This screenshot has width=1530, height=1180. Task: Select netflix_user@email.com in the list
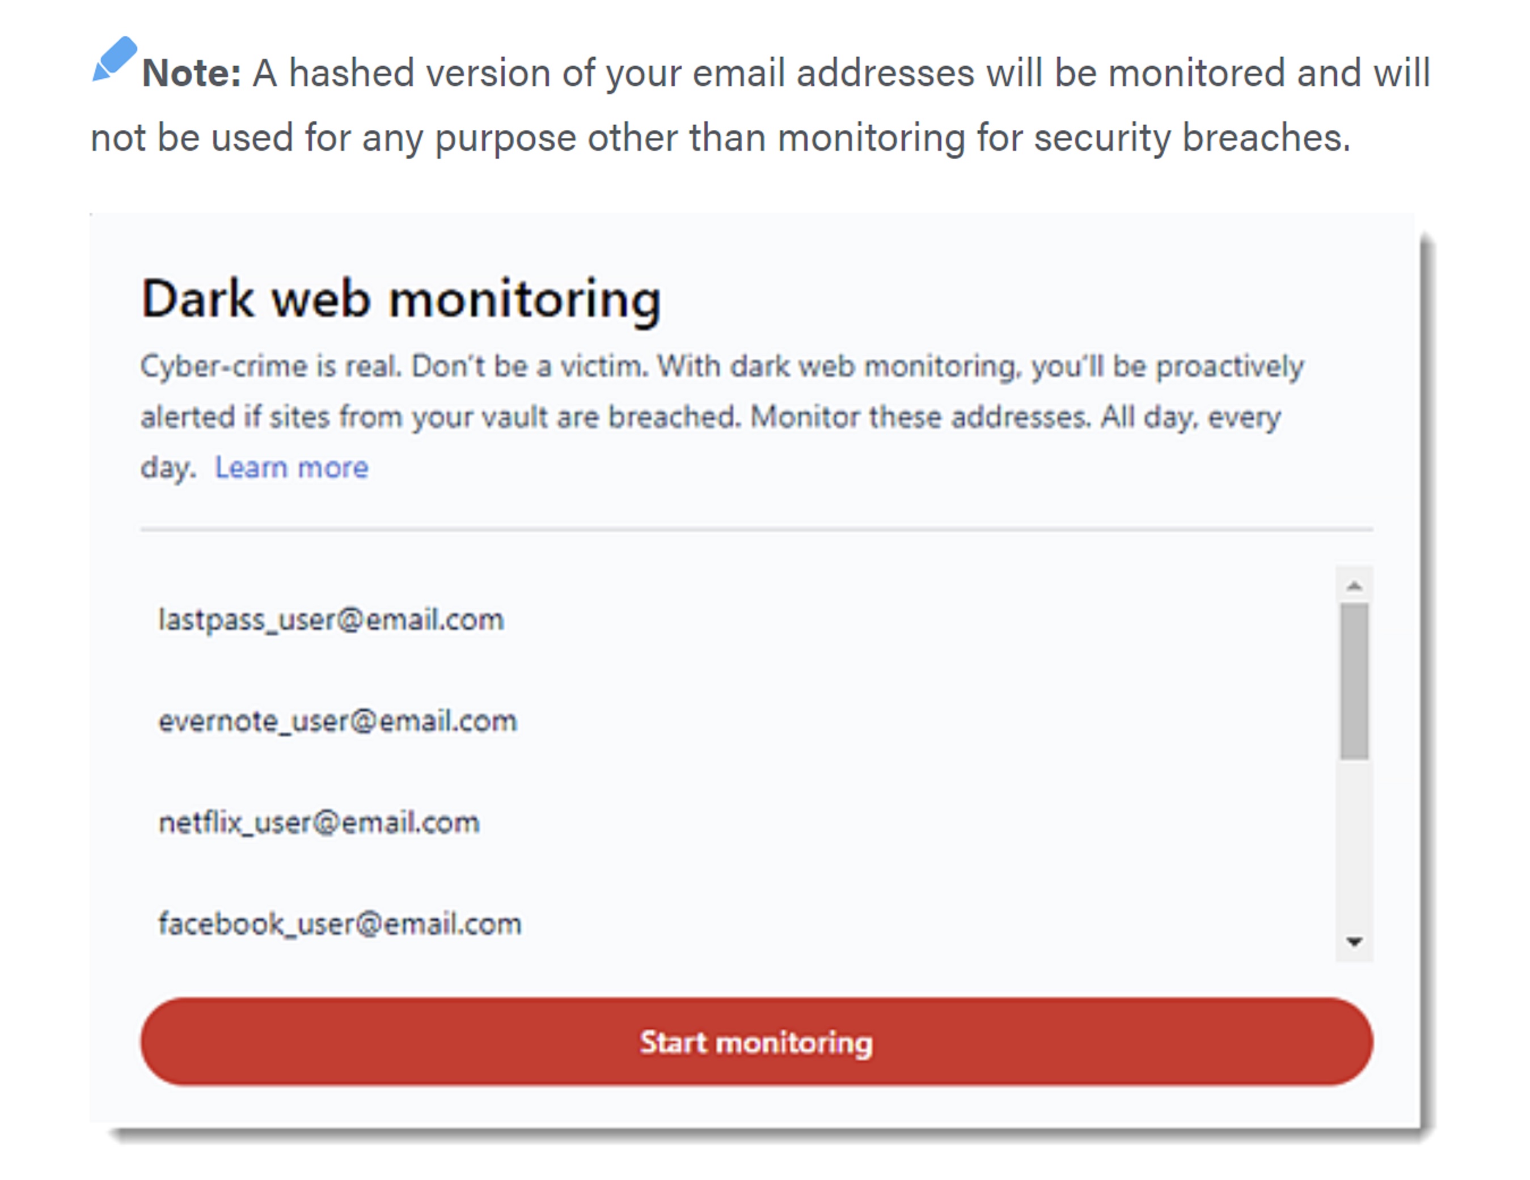[319, 822]
